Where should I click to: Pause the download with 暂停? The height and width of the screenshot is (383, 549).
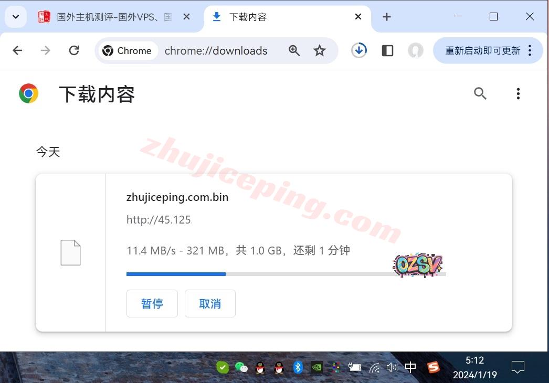[x=152, y=304]
